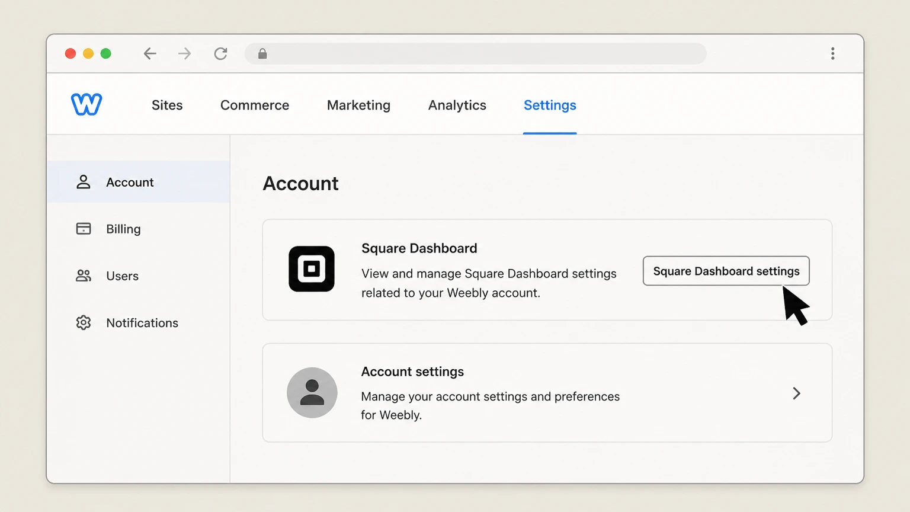Click the Account person icon in sidebar

pos(84,182)
